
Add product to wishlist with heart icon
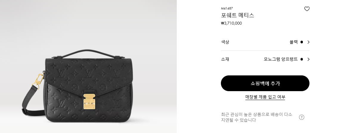point(307,9)
